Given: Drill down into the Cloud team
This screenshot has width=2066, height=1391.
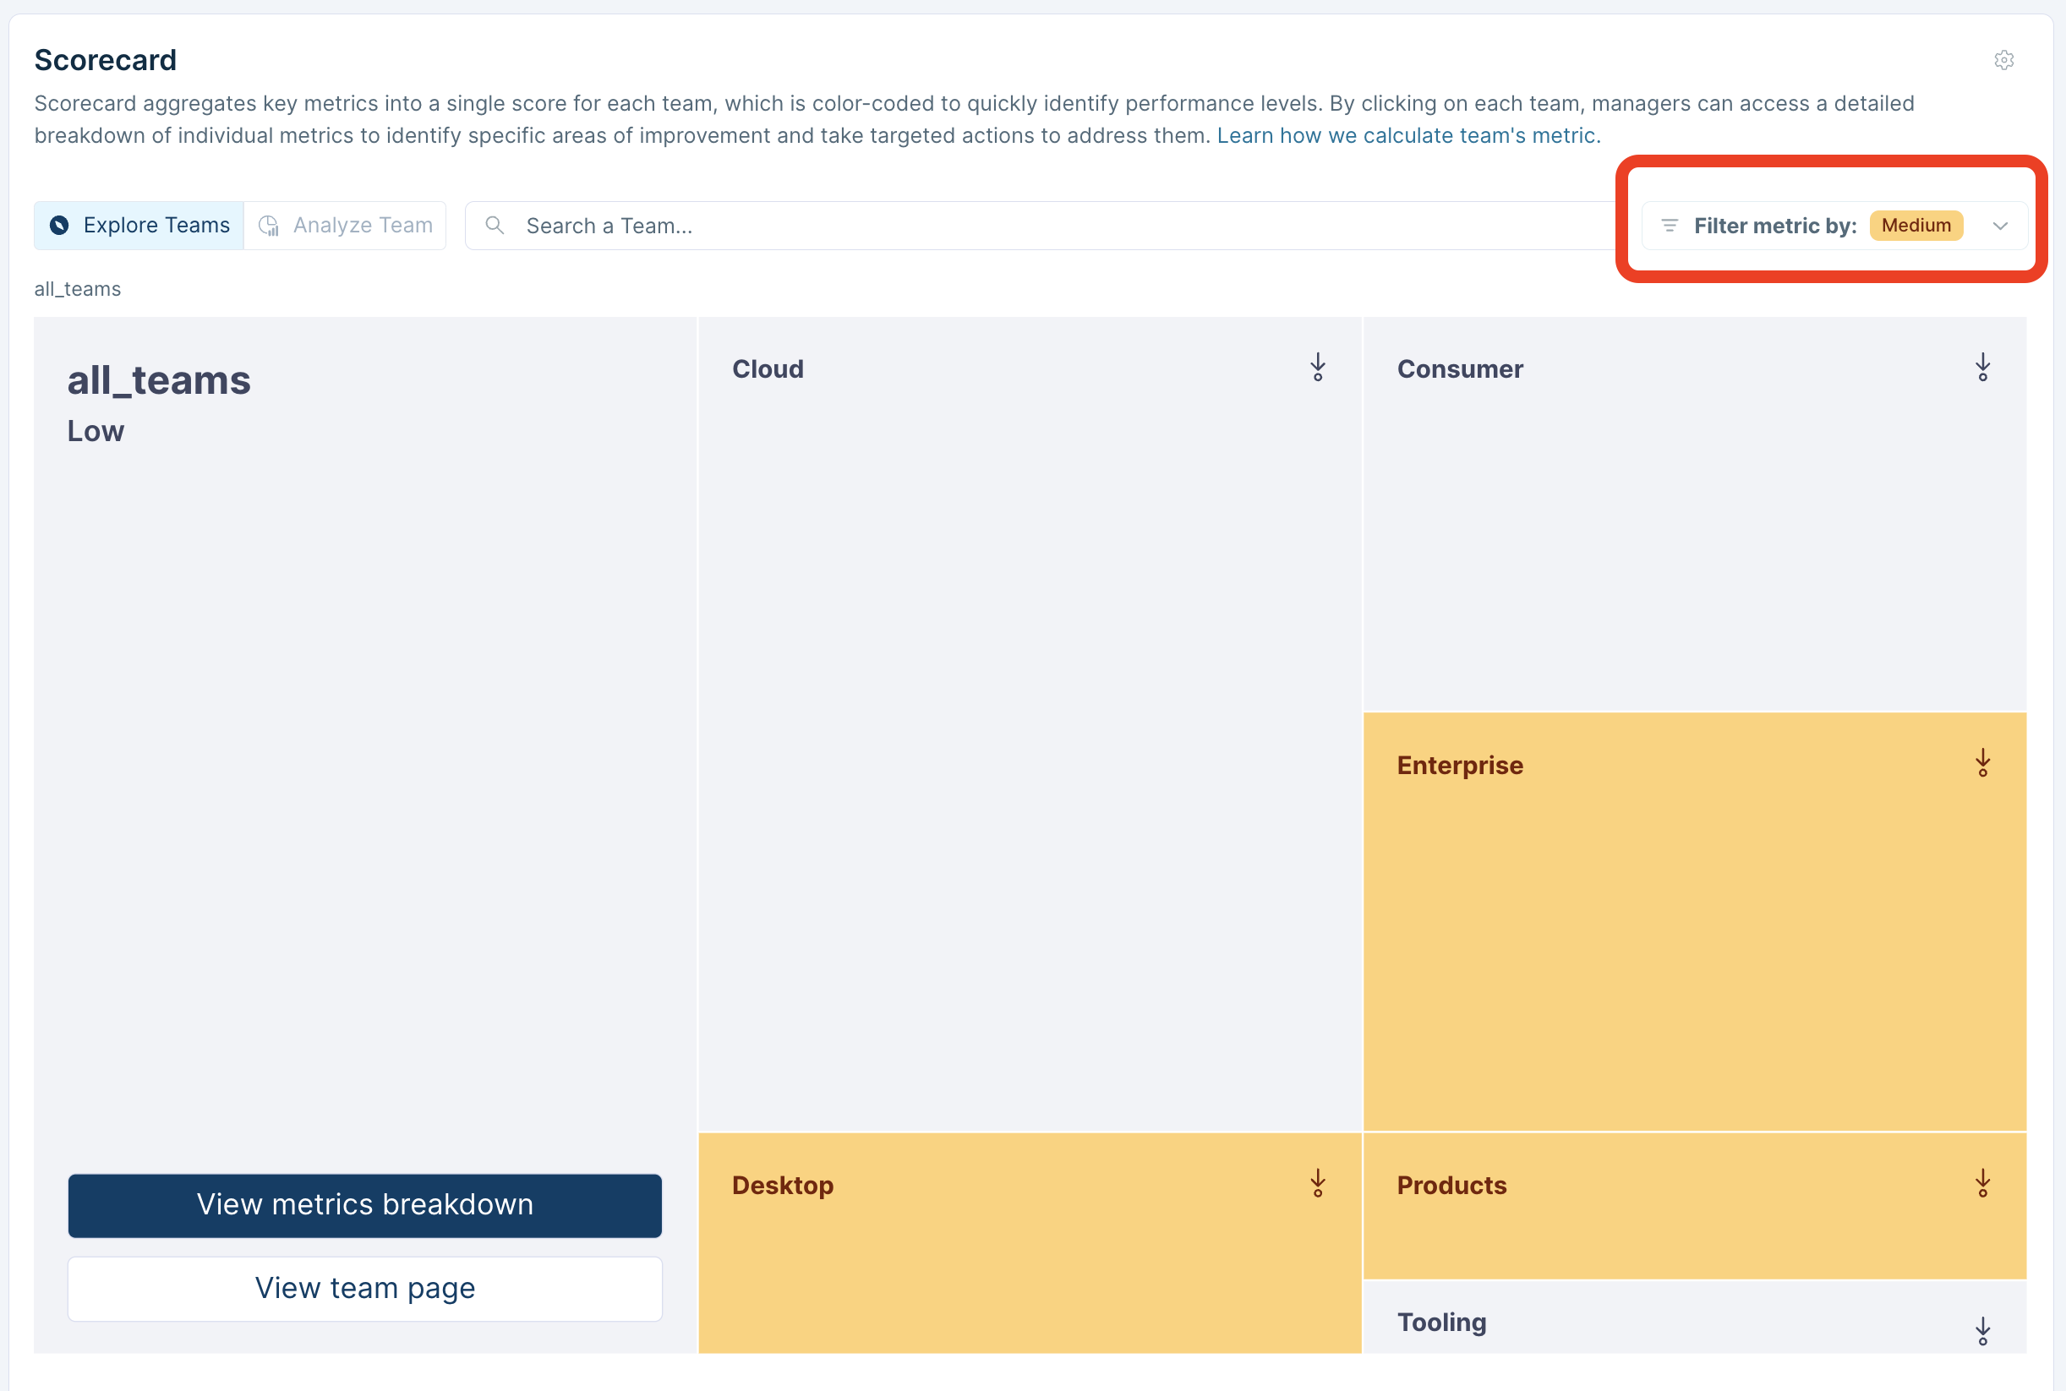Looking at the screenshot, I should 1317,368.
